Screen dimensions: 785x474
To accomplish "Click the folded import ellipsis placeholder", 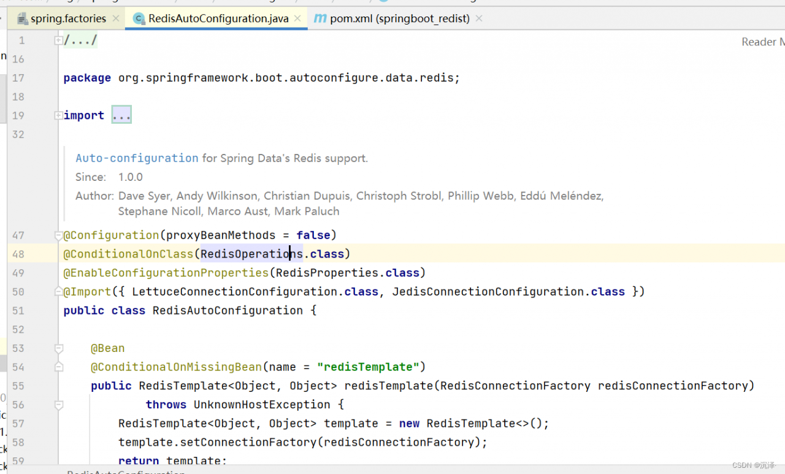I will click(x=121, y=115).
